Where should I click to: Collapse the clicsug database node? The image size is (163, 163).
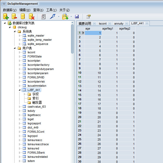coord(10,27)
